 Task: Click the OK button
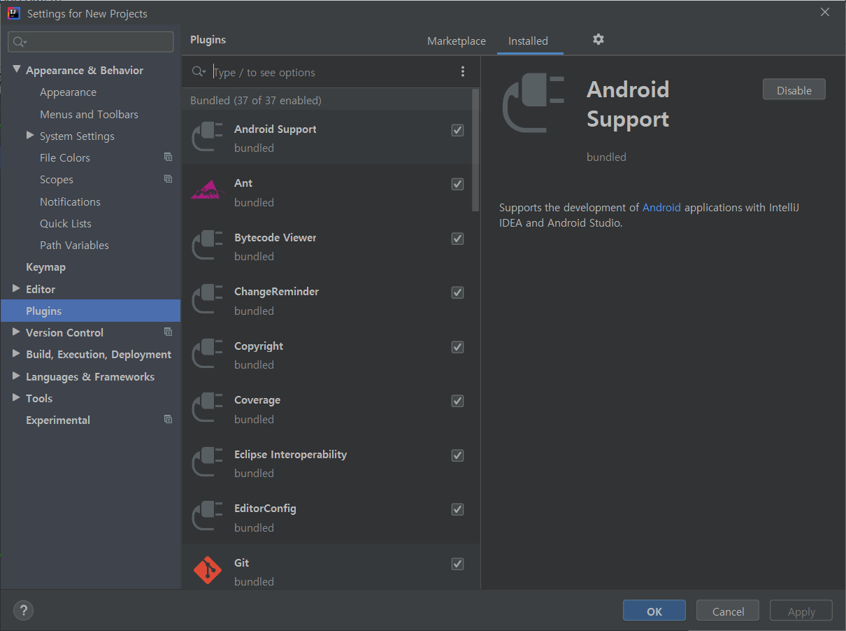654,611
